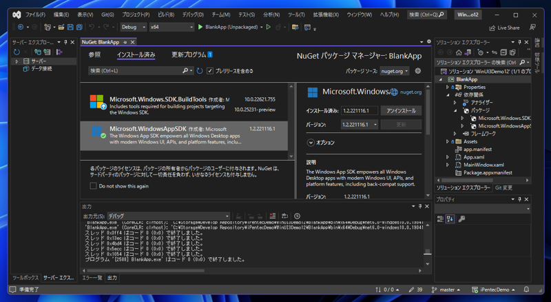551x302 pixels.
Task: Click the NuGet package source settings gear
Action: [418, 71]
